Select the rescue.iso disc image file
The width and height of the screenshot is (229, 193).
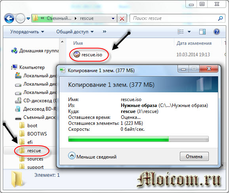88,55
